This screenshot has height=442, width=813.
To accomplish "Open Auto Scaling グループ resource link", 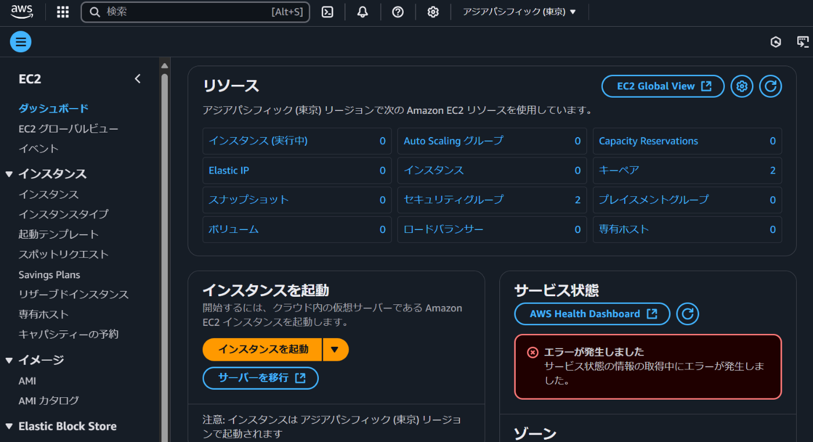I will pos(454,141).
